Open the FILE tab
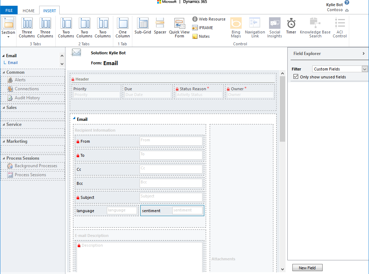369x274 pixels. tap(9, 10)
